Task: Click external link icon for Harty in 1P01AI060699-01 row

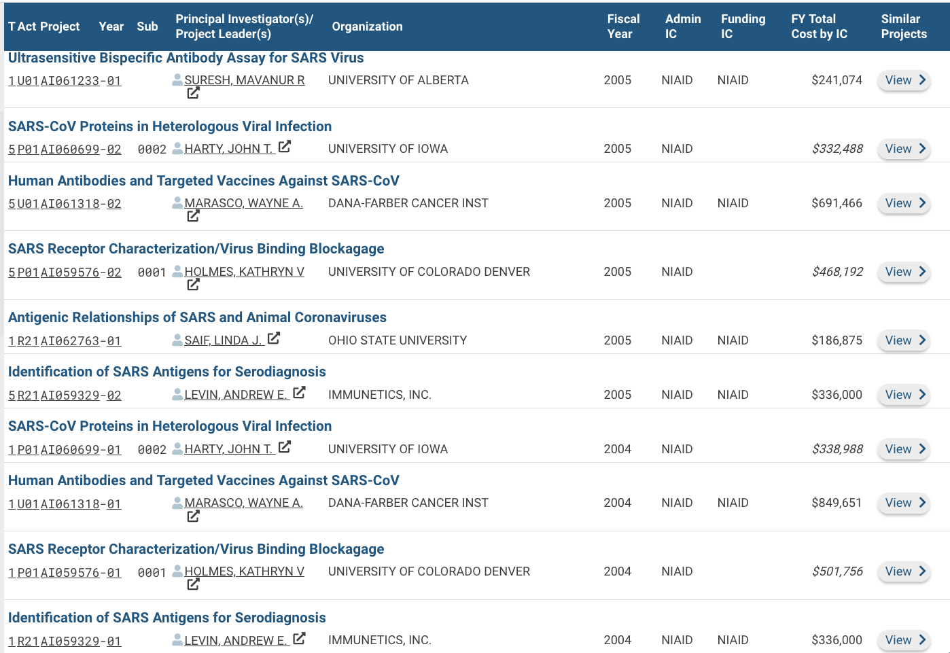Action: (285, 447)
